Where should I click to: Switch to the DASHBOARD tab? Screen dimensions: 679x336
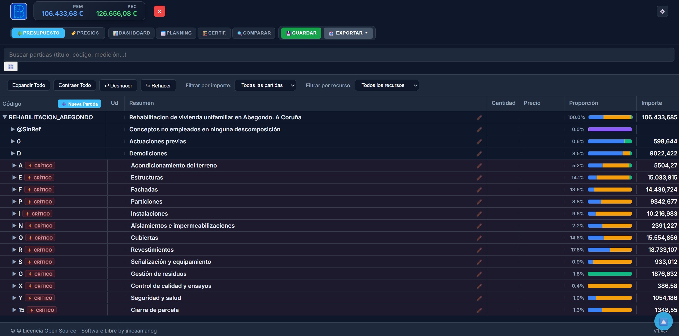tap(131, 33)
